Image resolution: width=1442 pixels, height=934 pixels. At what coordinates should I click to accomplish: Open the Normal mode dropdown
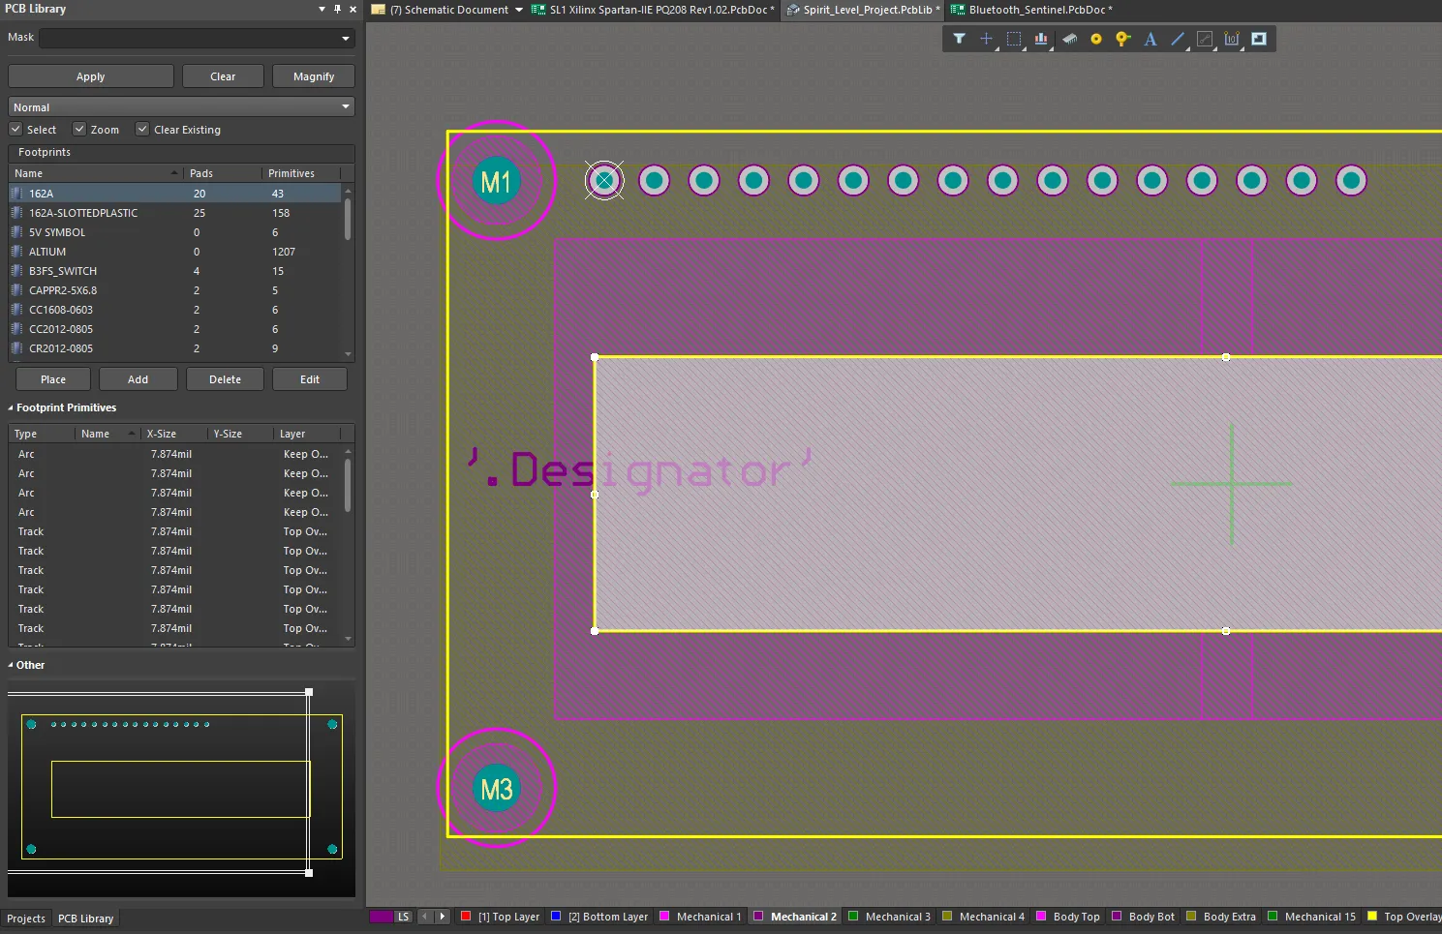[x=345, y=107]
